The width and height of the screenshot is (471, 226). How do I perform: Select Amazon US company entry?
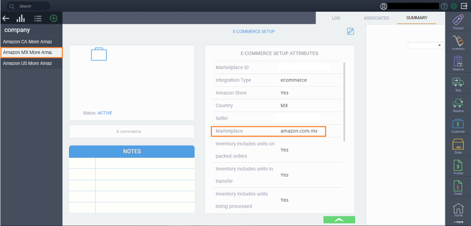pyautogui.click(x=31, y=63)
